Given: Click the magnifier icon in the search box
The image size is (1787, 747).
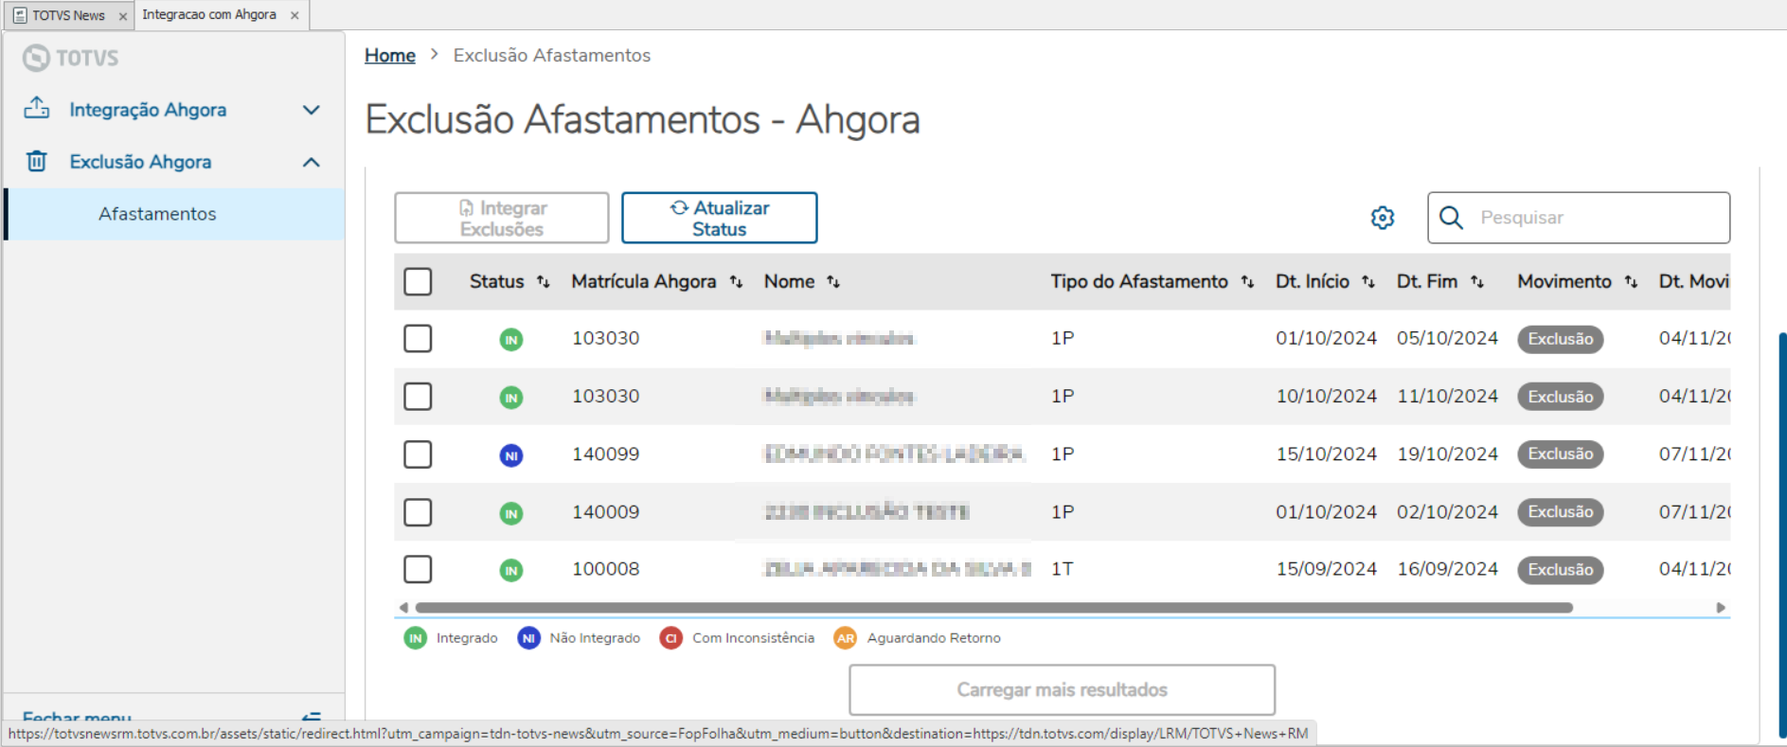Looking at the screenshot, I should pos(1451,218).
